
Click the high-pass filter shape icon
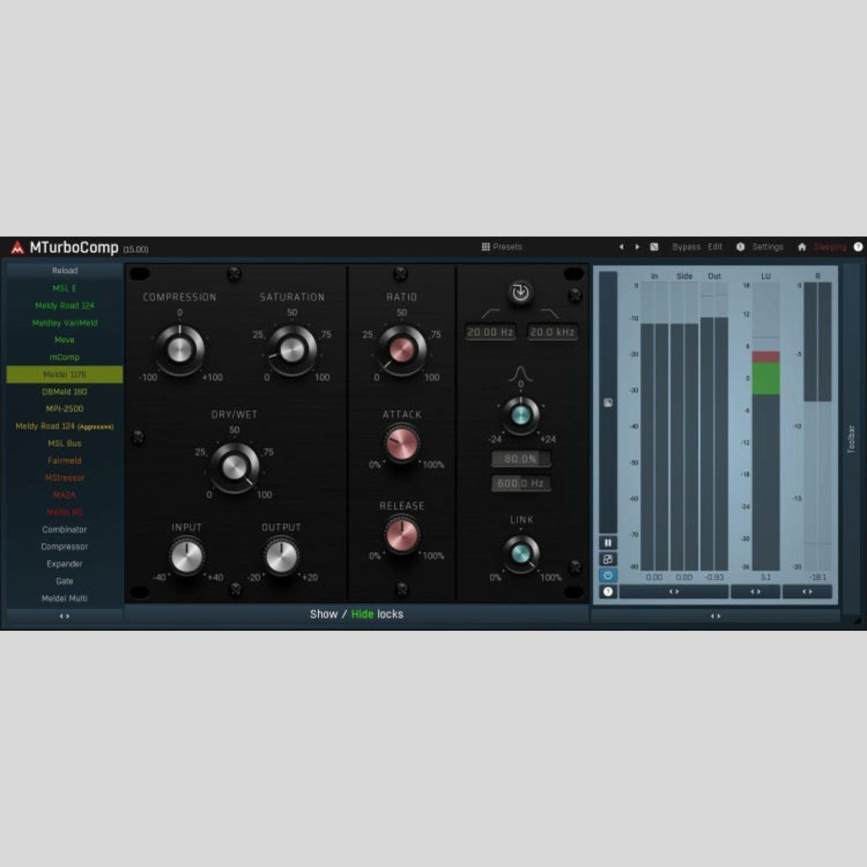(491, 313)
